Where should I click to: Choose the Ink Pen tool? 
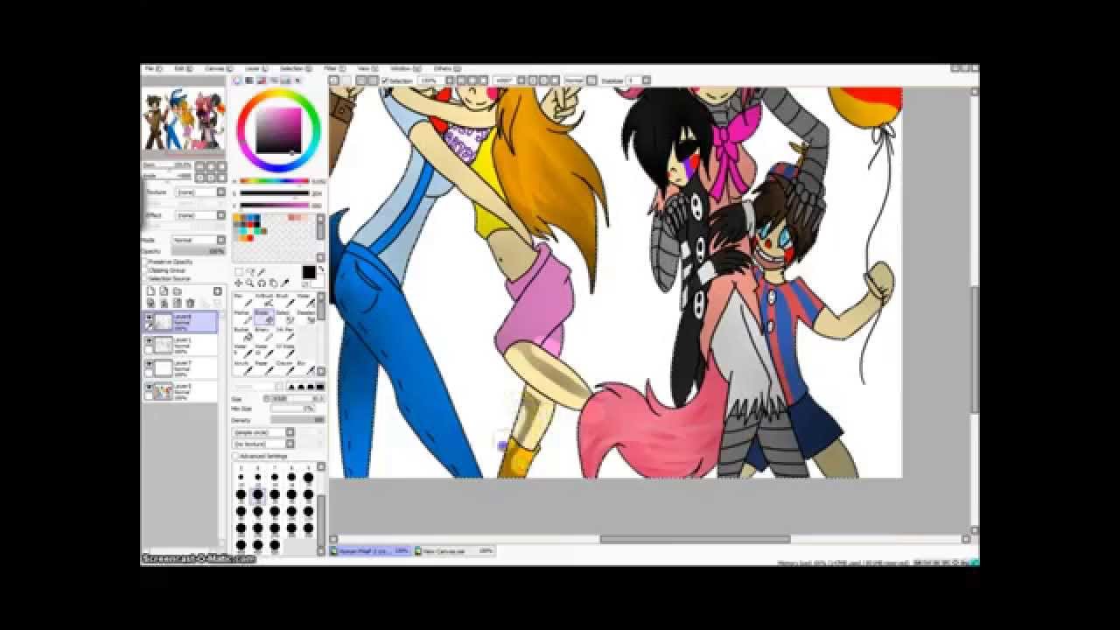(285, 334)
